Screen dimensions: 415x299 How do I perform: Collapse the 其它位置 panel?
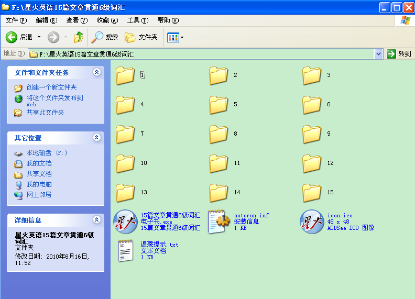[x=97, y=137]
